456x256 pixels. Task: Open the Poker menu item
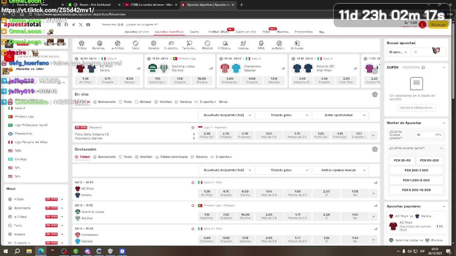click(x=266, y=32)
